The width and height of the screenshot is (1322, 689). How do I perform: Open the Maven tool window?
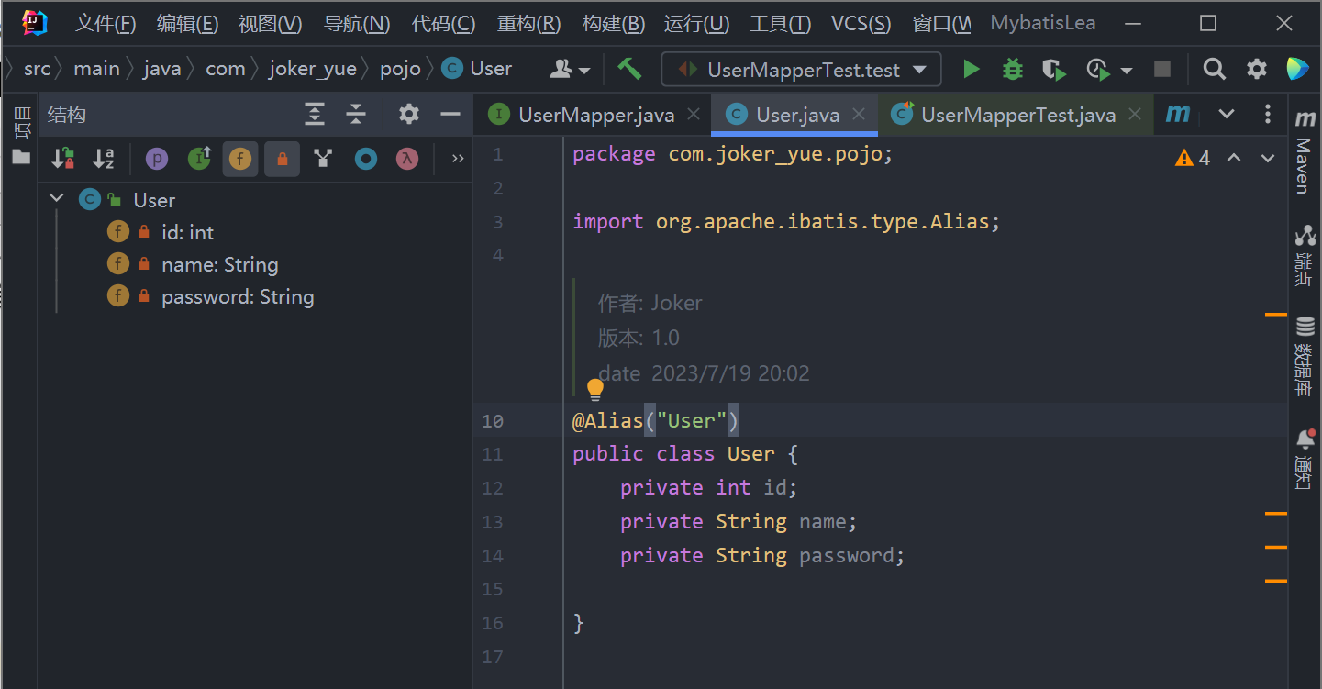(x=1304, y=151)
